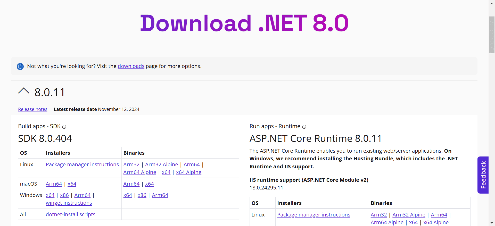Download SDK Windows x64 binary
This screenshot has height=226, width=495.
pos(128,195)
